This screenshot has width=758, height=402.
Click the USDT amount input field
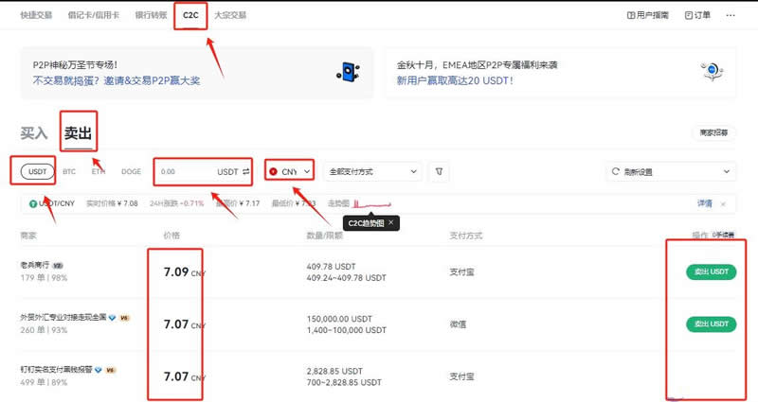[203, 171]
